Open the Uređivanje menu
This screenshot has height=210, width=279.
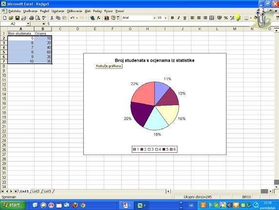(x=30, y=11)
